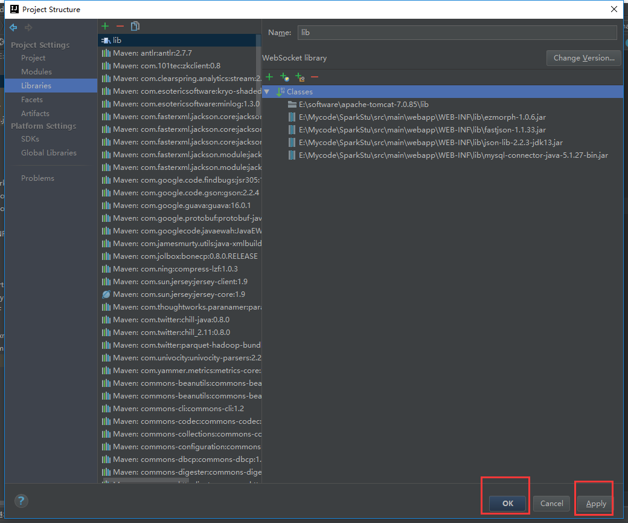The height and width of the screenshot is (523, 628).
Task: Select Maven: com.esotericsoftware:minlog:1.3.0
Action: click(179, 104)
